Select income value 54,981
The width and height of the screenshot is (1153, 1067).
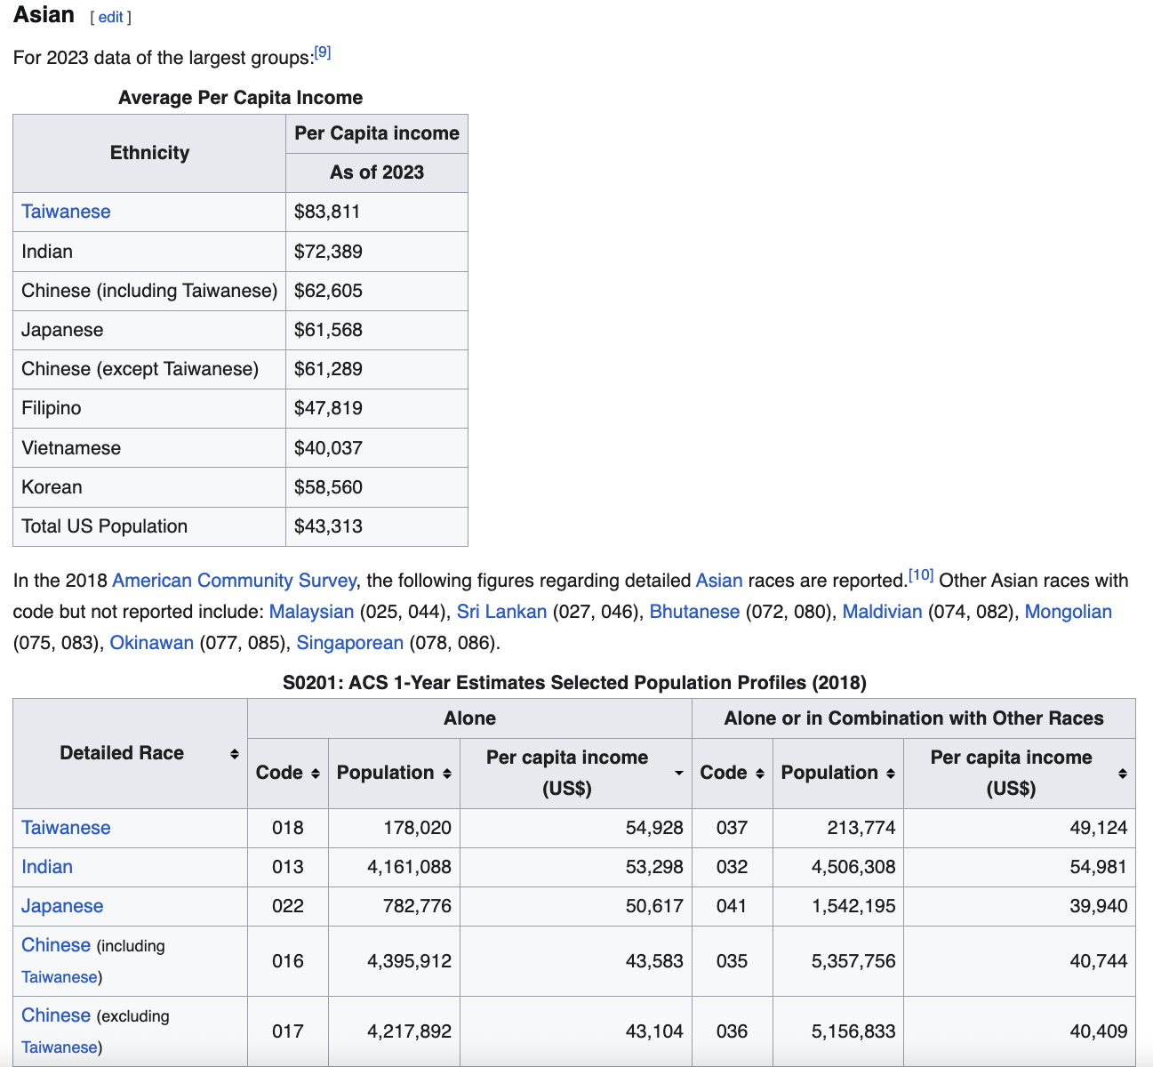pos(1098,867)
